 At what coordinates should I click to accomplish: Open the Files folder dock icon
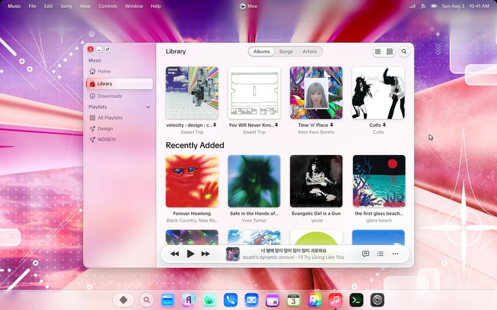[x=167, y=300]
